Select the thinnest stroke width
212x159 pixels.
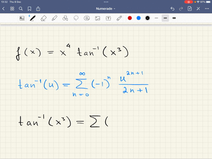[156, 18]
